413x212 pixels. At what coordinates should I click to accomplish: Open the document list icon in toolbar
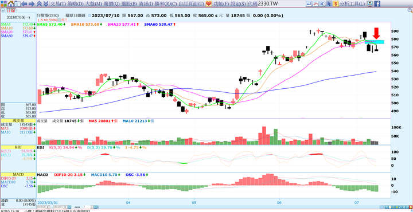click(x=17, y=3)
